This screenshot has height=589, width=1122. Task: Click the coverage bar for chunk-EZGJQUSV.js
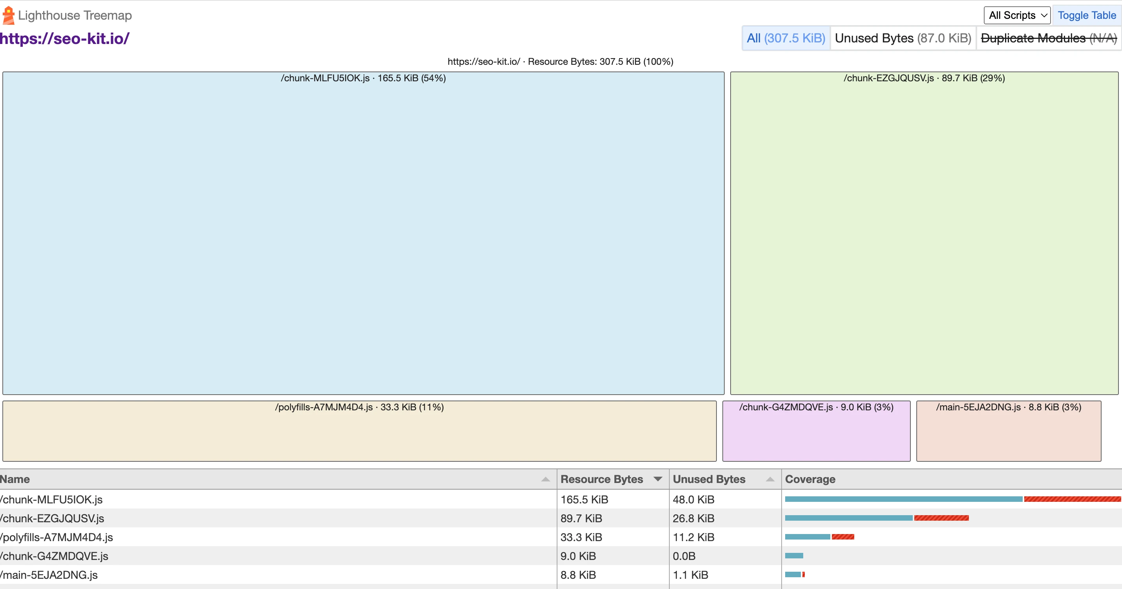pos(877,518)
